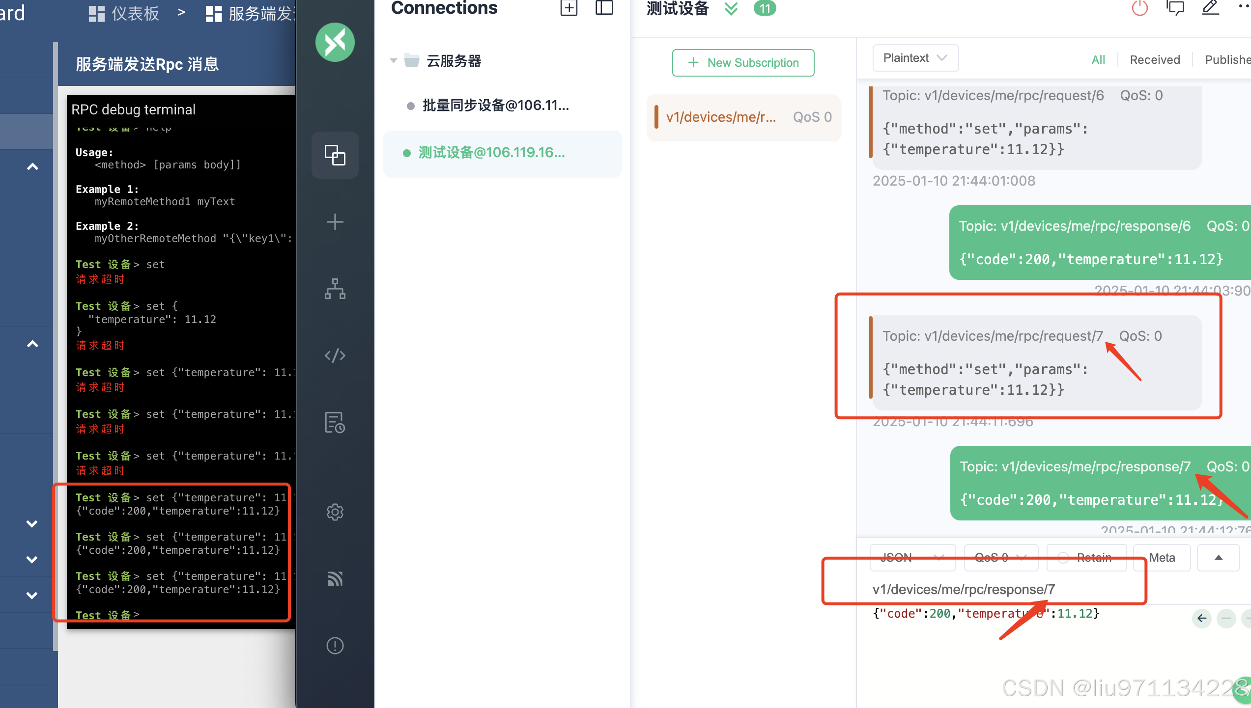This screenshot has height=708, width=1251.
Task: Click the previous payload arrow button
Action: (1202, 618)
